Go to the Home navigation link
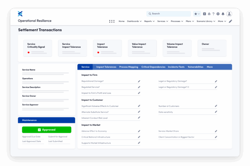The image size is (250, 166). 121,21
